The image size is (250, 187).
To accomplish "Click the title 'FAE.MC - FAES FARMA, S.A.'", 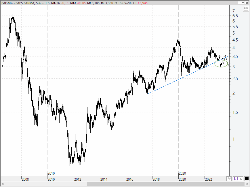I will 22,3.
